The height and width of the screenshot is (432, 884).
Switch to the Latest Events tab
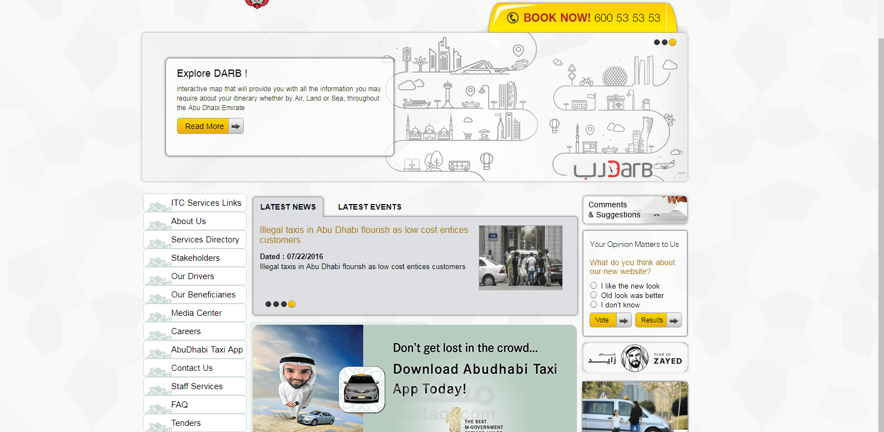coord(370,207)
